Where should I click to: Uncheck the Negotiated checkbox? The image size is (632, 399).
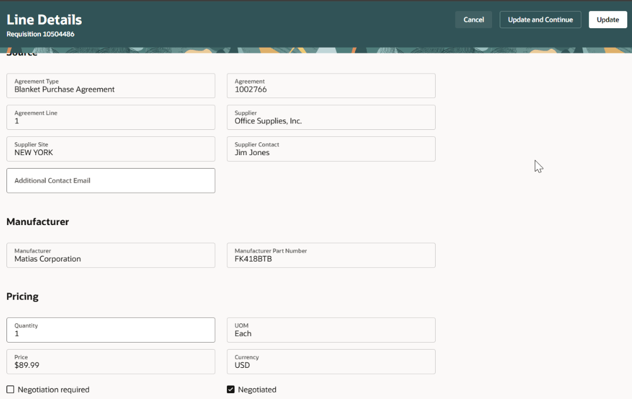(230, 389)
